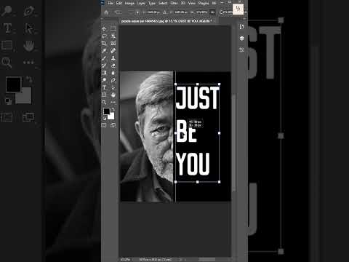Open the History panel icon
This screenshot has width=349, height=262.
pyautogui.click(x=241, y=27)
